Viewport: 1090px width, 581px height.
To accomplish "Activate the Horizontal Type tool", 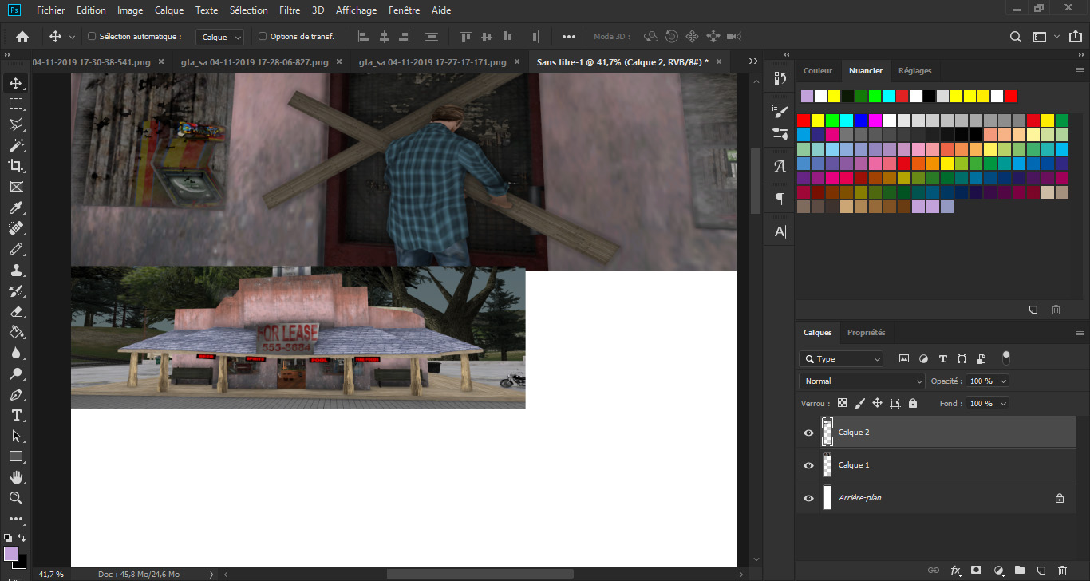I will [x=16, y=415].
